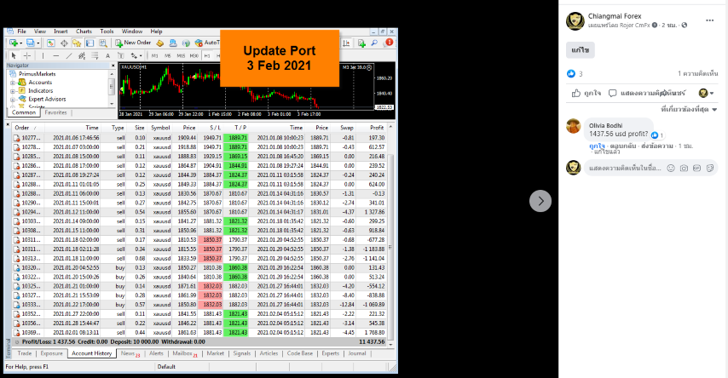
Task: Open Profiles dropdown arrow
Action: (x=38, y=43)
